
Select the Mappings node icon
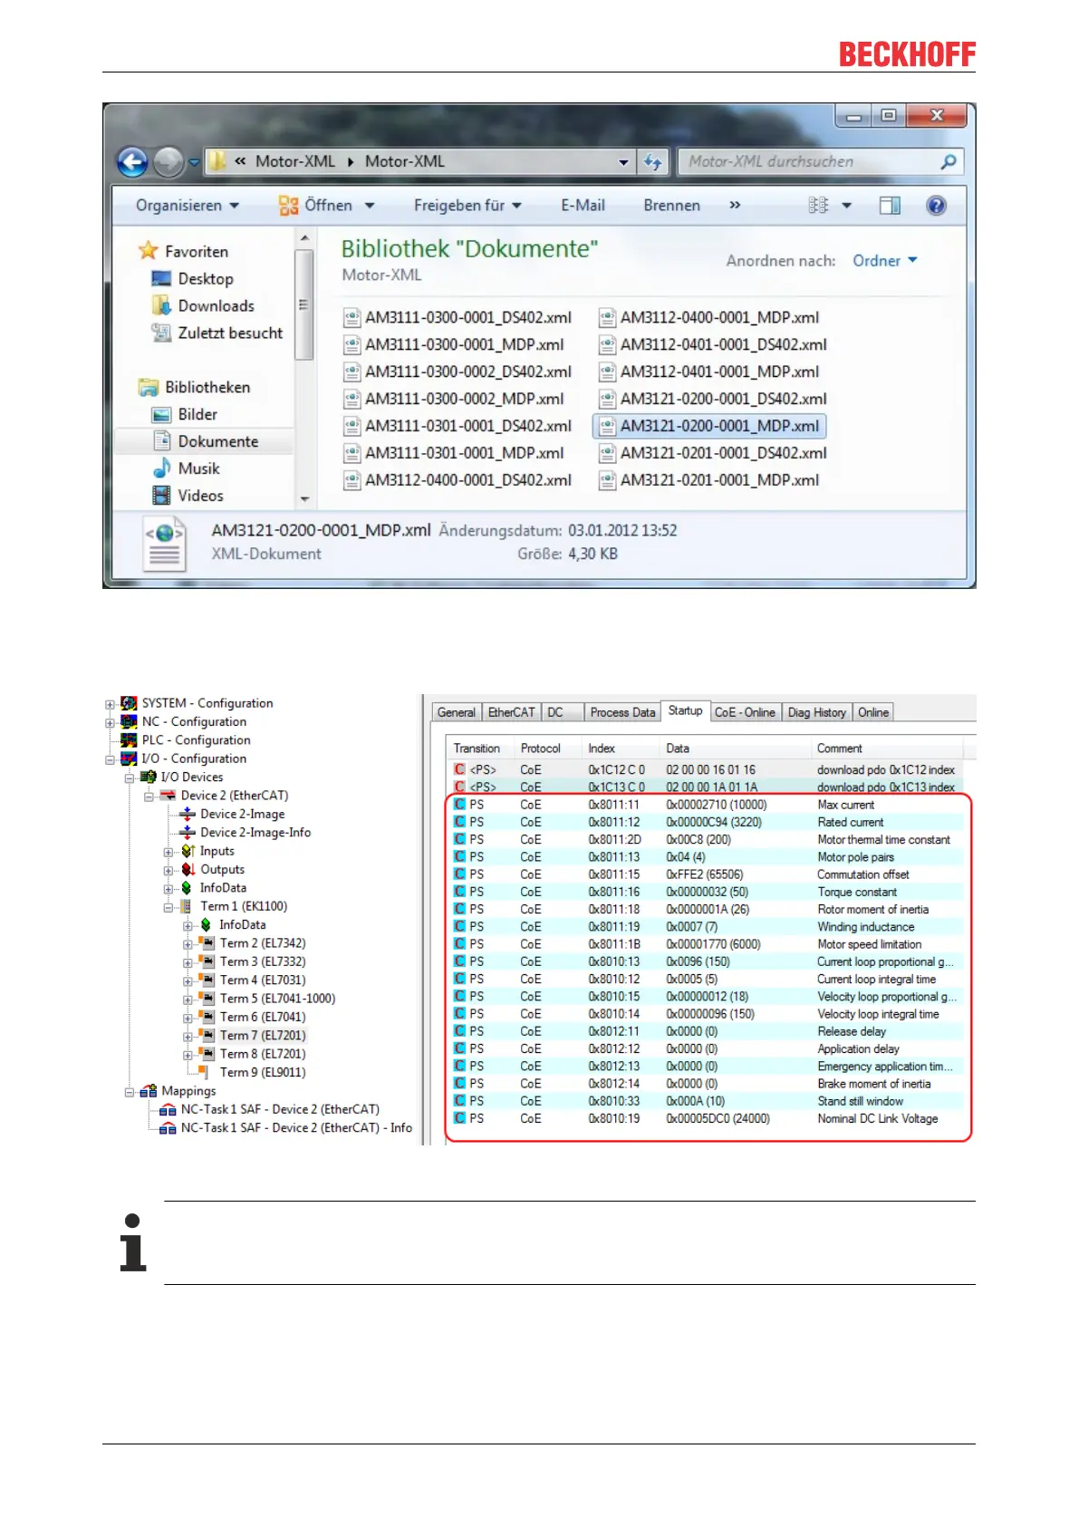click(x=149, y=1091)
